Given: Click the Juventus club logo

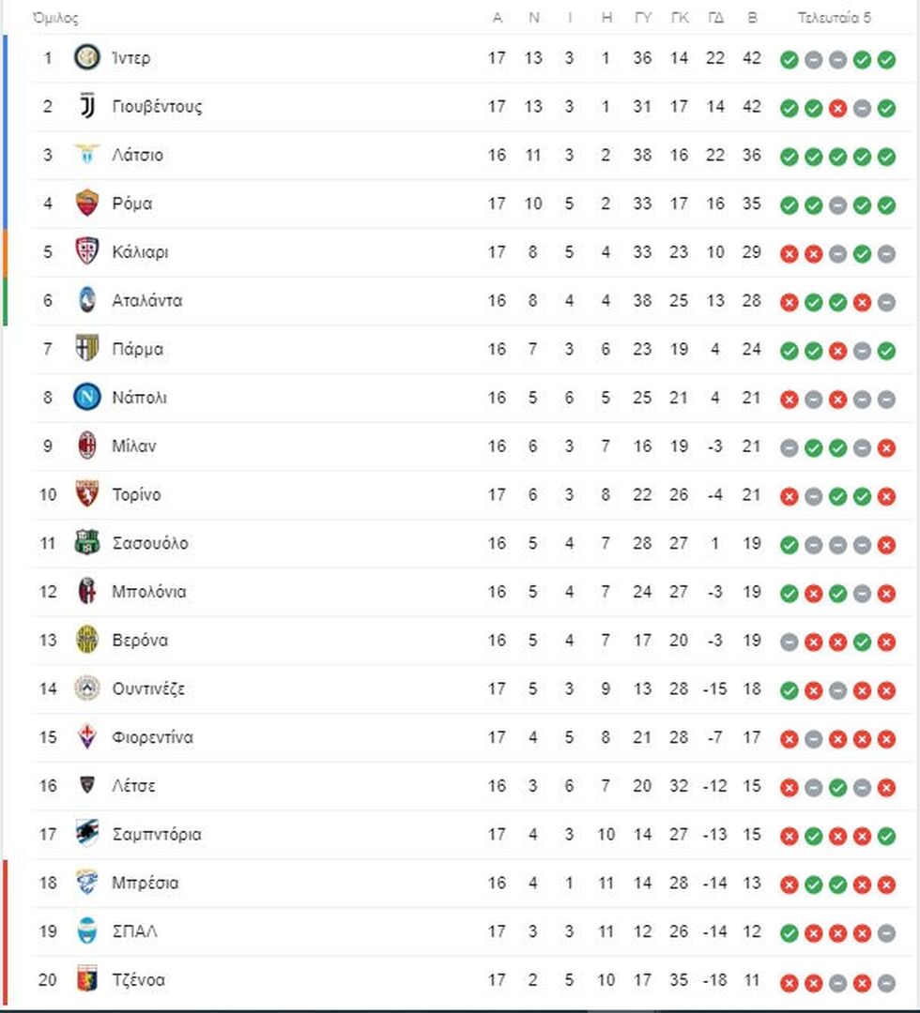Looking at the screenshot, I should [x=86, y=107].
